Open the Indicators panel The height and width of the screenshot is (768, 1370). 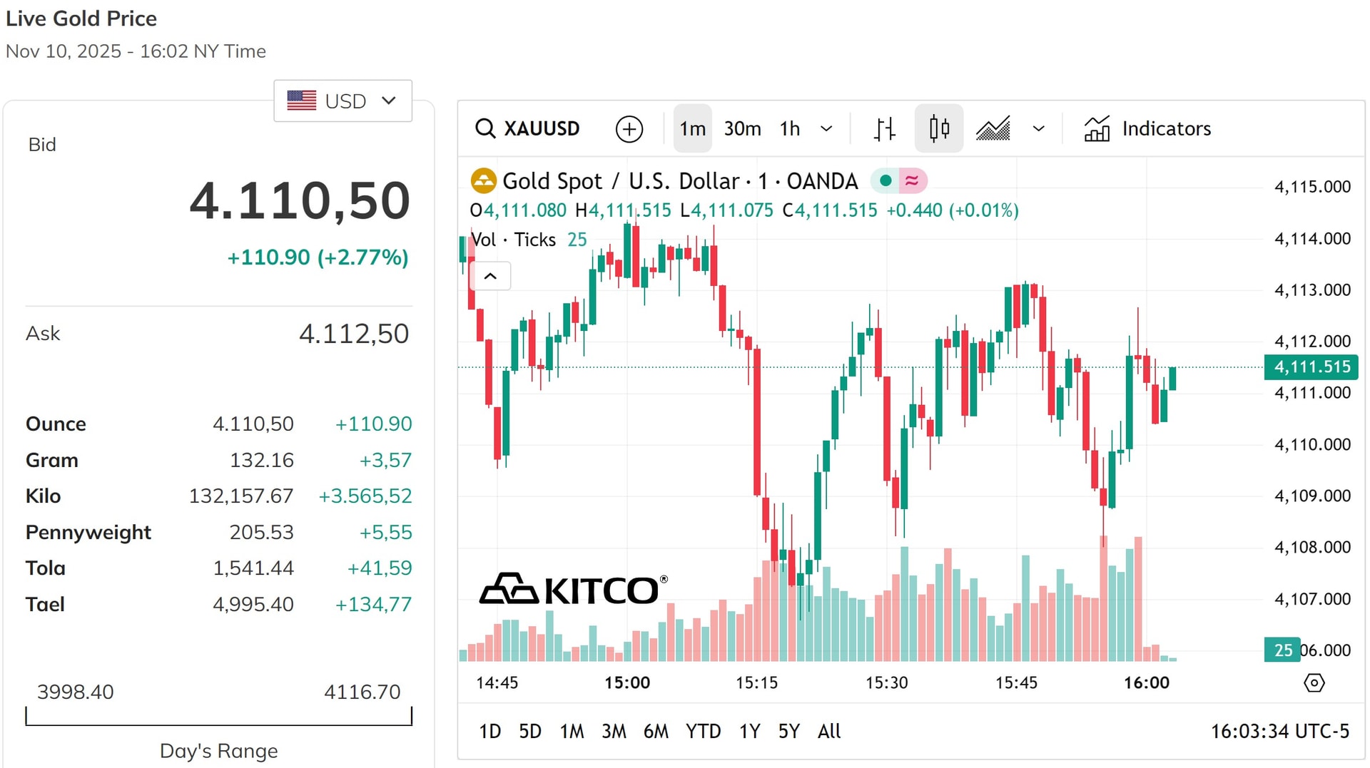(x=1147, y=129)
